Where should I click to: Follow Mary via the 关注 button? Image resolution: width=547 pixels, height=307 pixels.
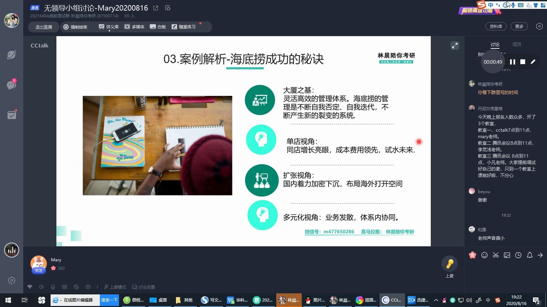[x=38, y=270]
